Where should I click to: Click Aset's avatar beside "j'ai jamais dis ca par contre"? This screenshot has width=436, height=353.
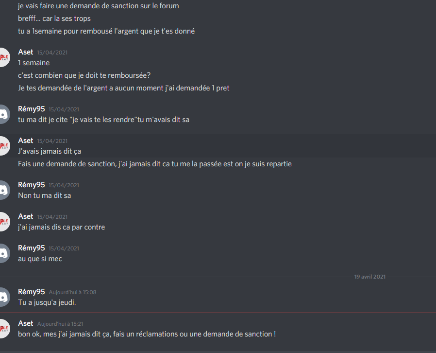pyautogui.click(x=3, y=222)
